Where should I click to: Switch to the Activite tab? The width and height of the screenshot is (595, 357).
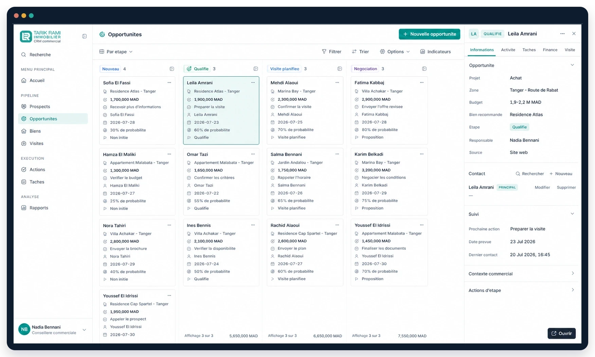pyautogui.click(x=508, y=50)
